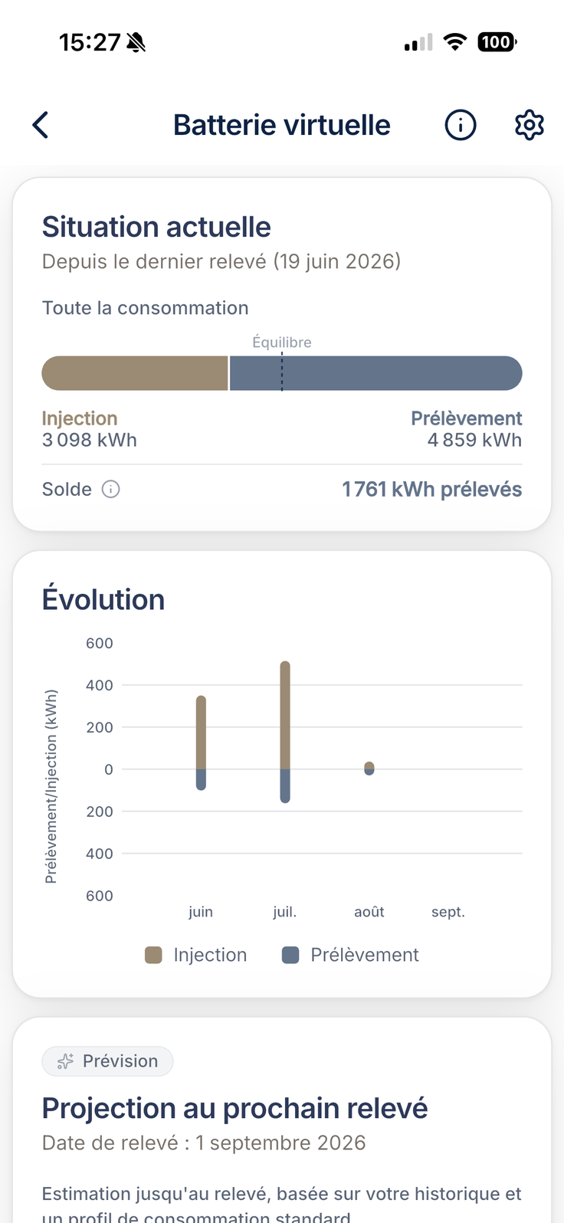Screen dimensions: 564x1223
Task: Open settings gear icon
Action: pyautogui.click(x=529, y=125)
